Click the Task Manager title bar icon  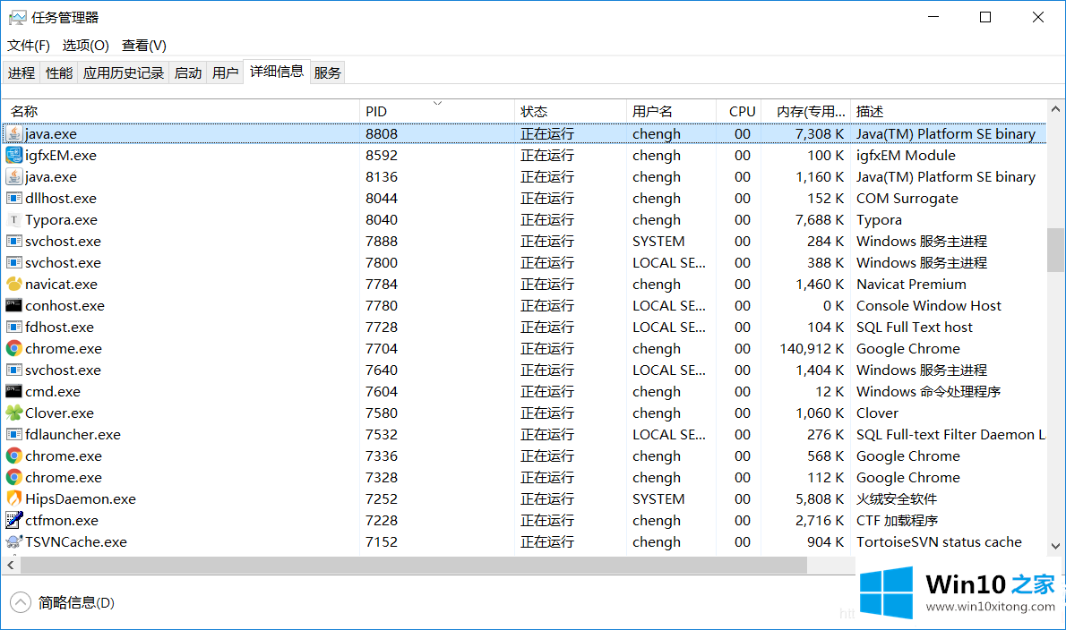click(x=17, y=17)
